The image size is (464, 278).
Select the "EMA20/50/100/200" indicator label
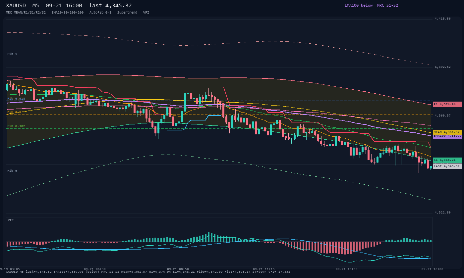[x=68, y=13]
